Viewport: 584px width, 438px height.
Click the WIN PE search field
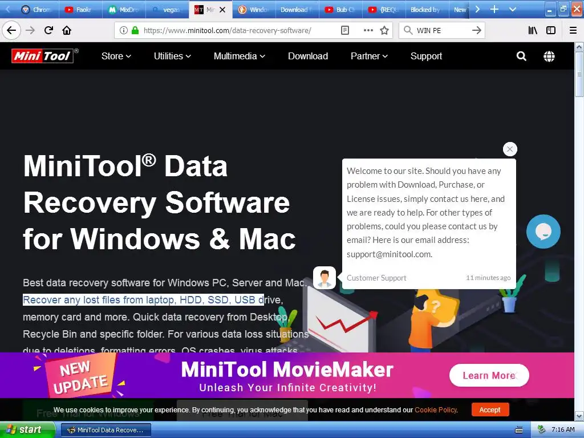pyautogui.click(x=441, y=30)
